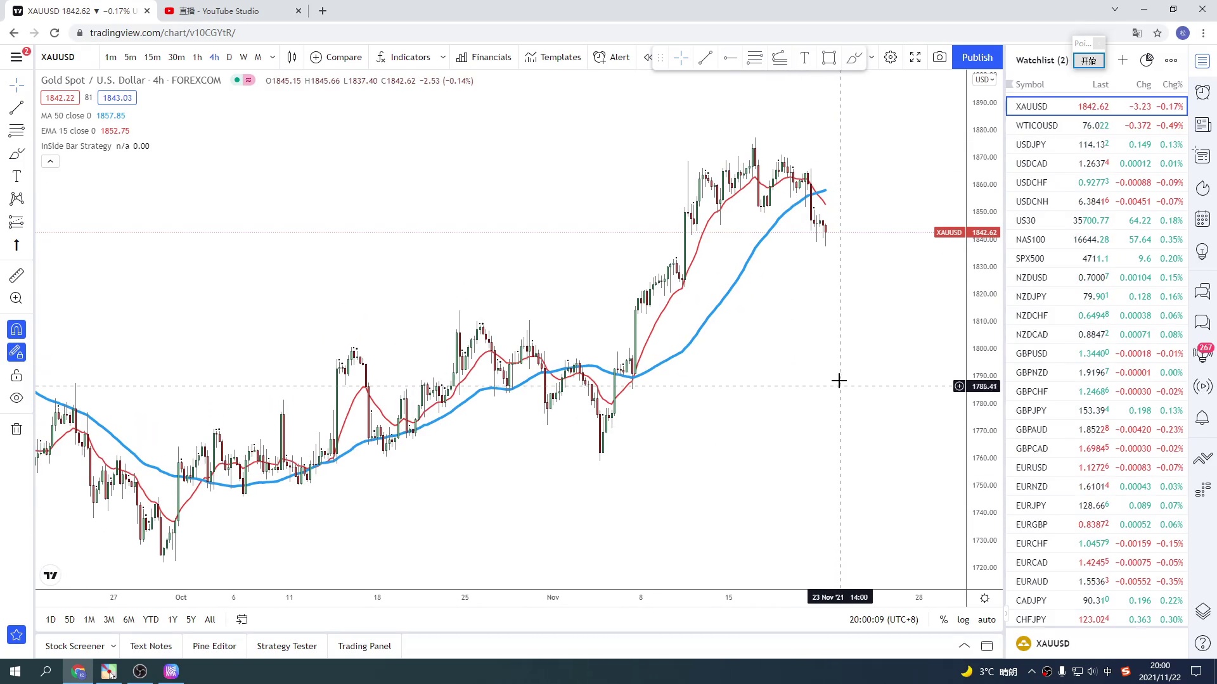This screenshot has width=1217, height=684.
Task: Toggle lock all drawing tools
Action: [16, 376]
